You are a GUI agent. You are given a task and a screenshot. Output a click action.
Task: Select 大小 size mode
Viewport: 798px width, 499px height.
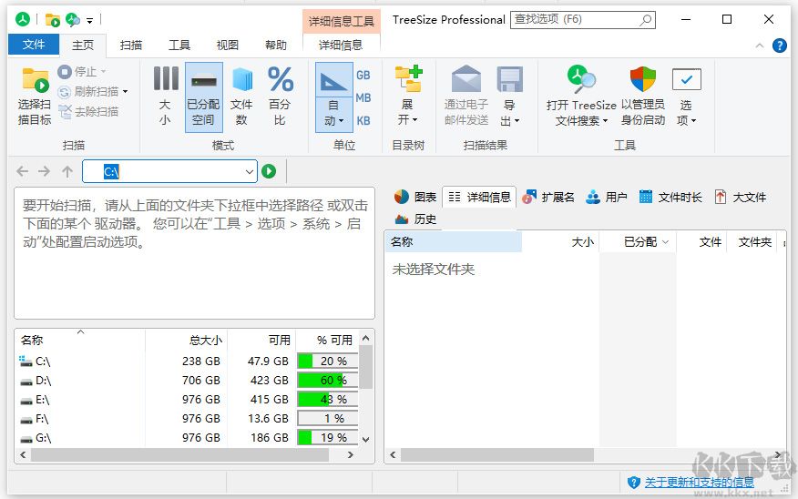click(x=165, y=97)
